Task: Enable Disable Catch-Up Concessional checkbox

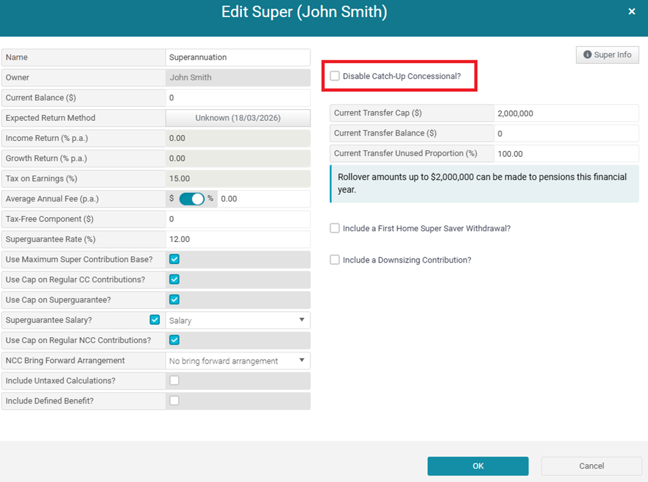Action: (335, 76)
